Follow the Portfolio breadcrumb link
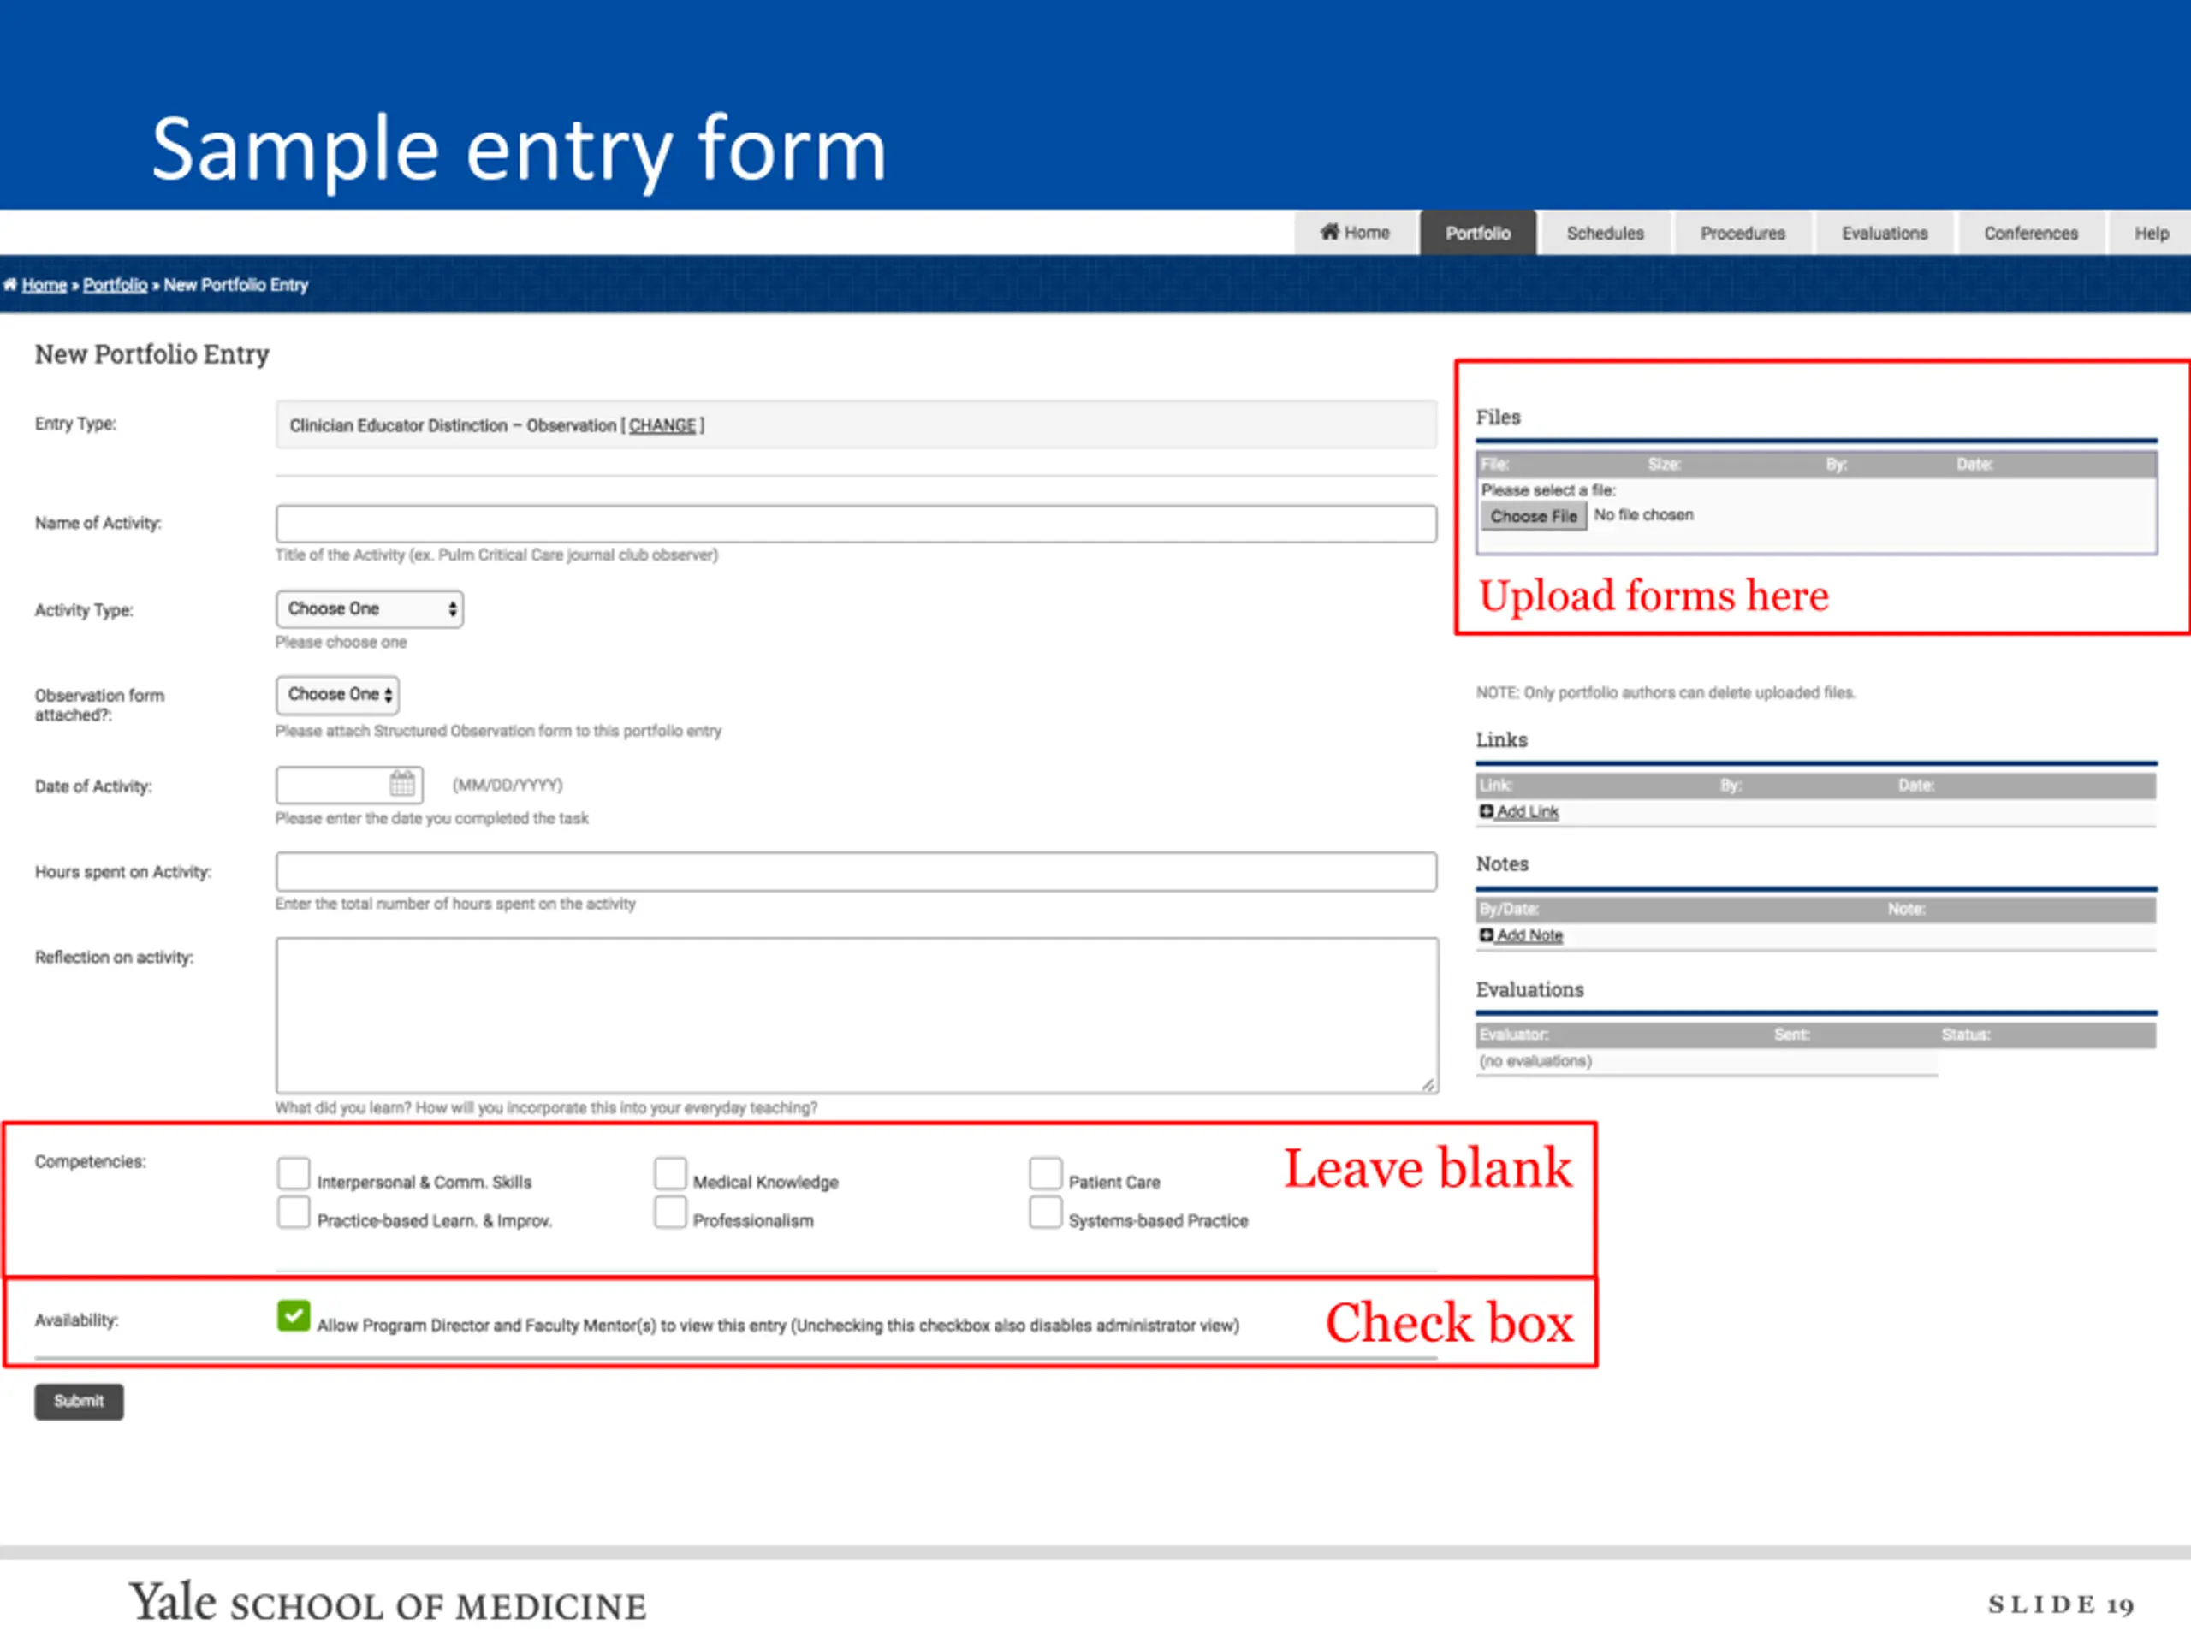2191x1643 pixels. tap(115, 285)
